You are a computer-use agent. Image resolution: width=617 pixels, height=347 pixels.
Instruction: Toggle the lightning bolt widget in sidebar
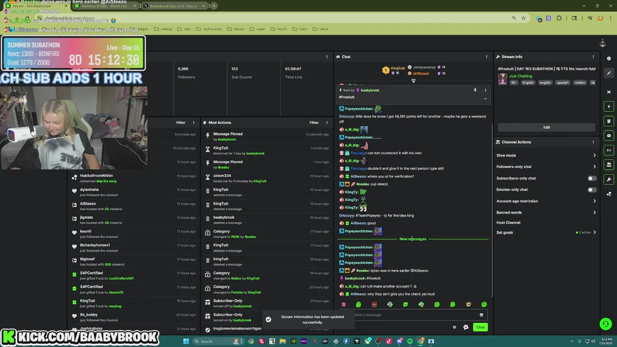[609, 107]
